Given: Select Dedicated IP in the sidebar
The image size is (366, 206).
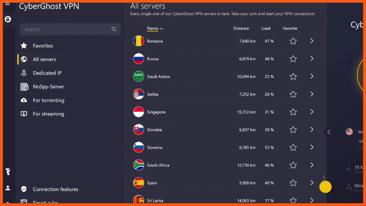Looking at the screenshot, I should pyautogui.click(x=47, y=73).
